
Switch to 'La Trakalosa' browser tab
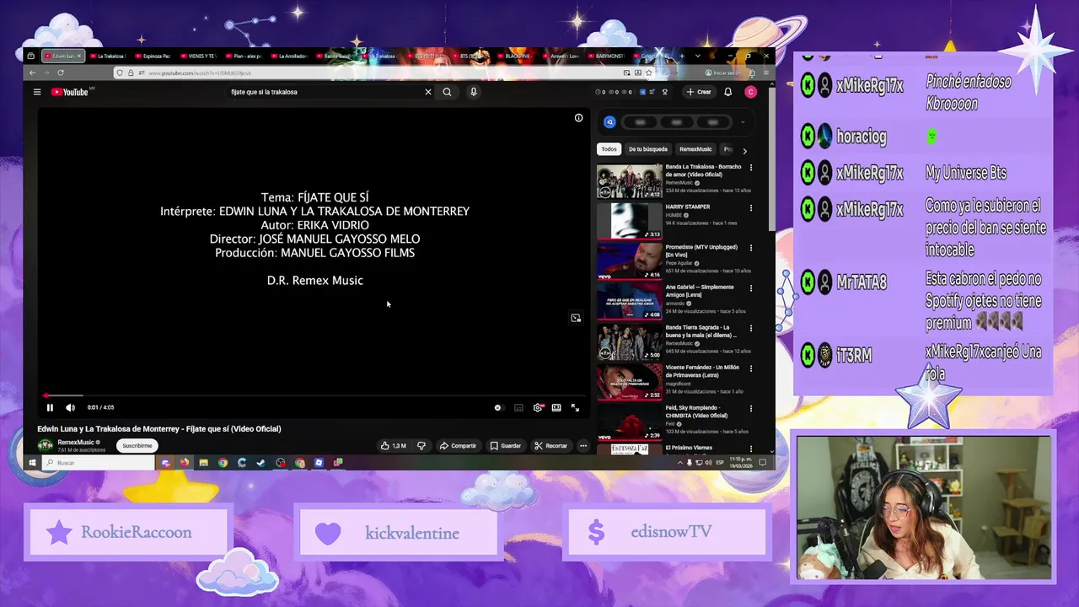[107, 56]
